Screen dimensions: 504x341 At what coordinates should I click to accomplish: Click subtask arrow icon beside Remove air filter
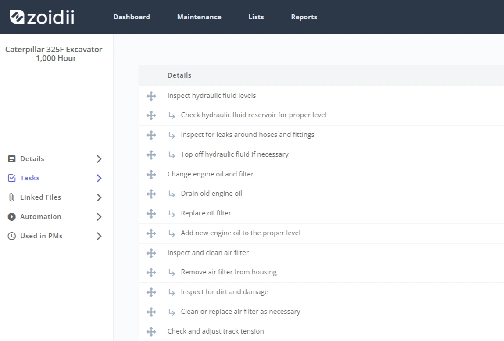[172, 273]
